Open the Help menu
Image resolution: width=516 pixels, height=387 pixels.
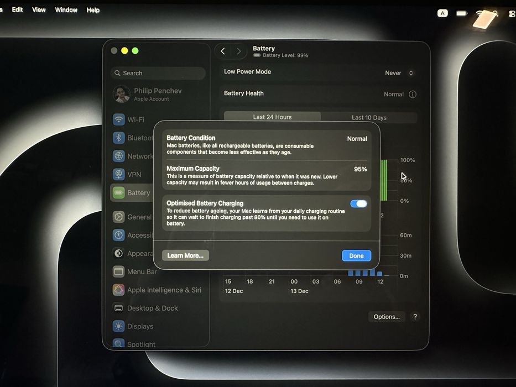pos(93,10)
